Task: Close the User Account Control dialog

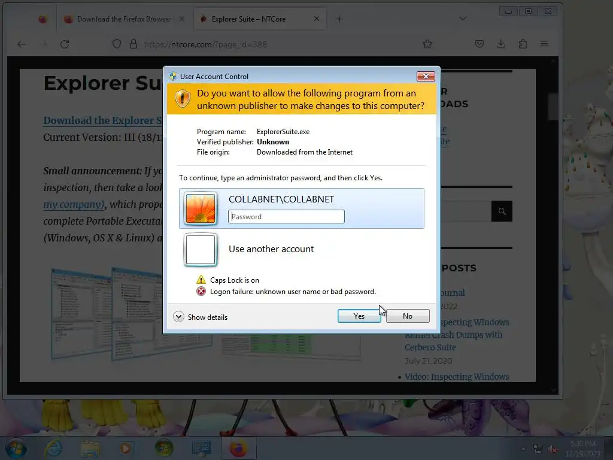Action: (x=426, y=76)
